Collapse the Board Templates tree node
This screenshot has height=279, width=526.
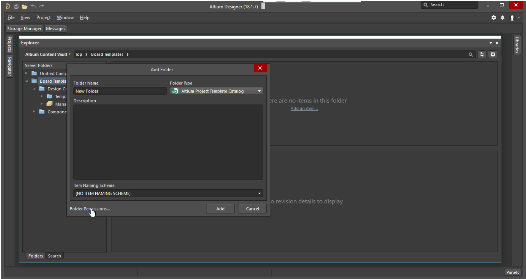coord(26,81)
